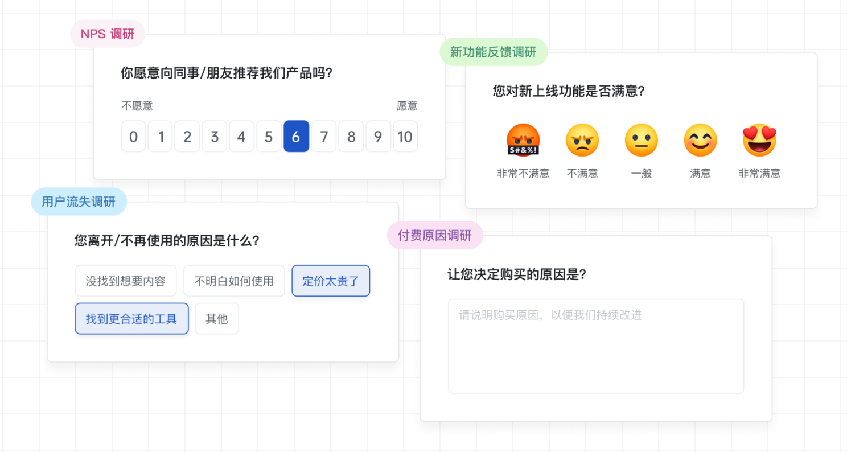
Task: Click the 满意 label under smiling emoji
Action: click(701, 174)
